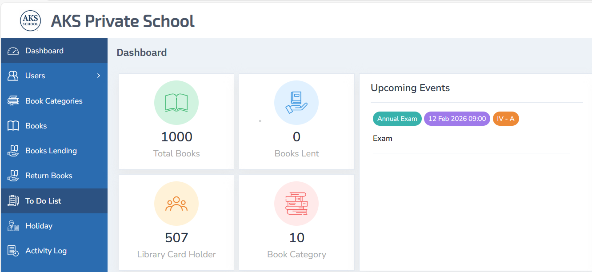Click the Activity Log icon in sidebar
The width and height of the screenshot is (592, 272).
(x=13, y=251)
